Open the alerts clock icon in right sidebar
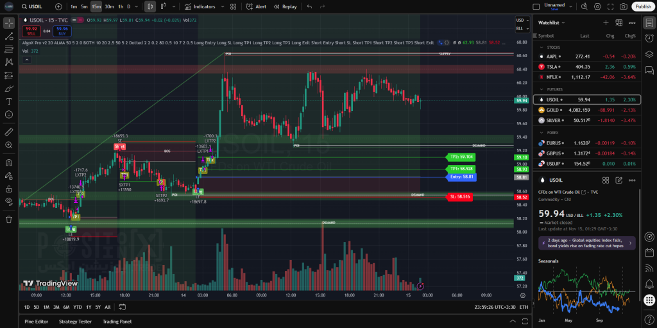This screenshot has height=328, width=657. 649,38
